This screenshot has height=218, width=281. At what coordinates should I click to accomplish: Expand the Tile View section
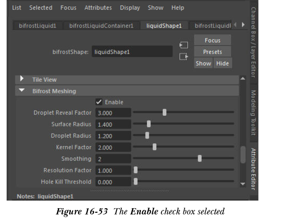(22, 80)
